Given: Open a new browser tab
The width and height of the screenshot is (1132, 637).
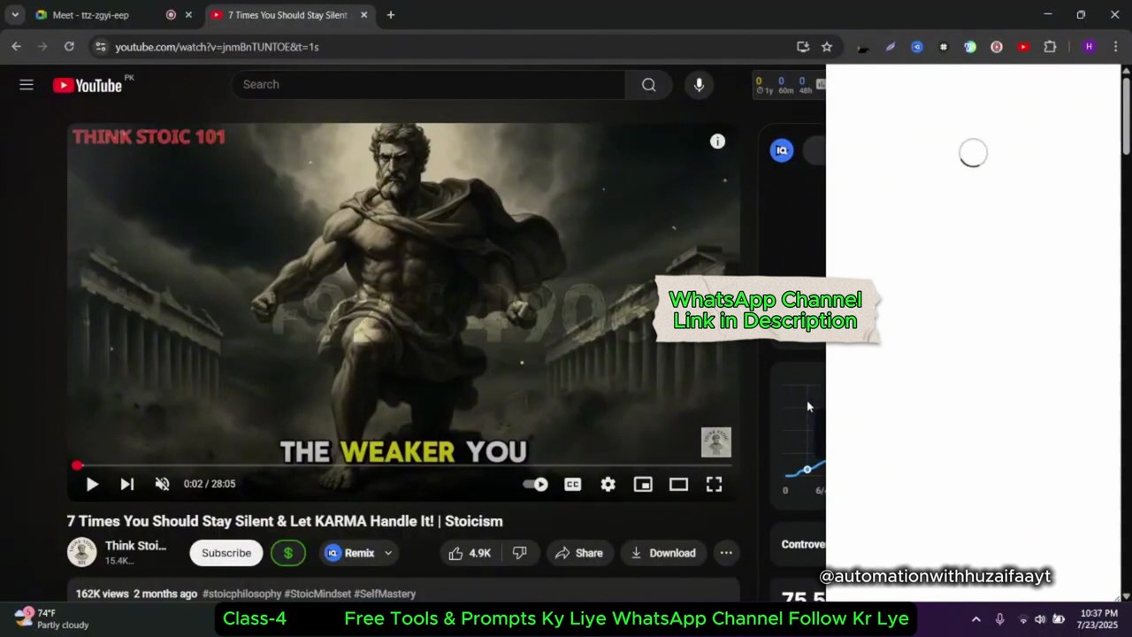Looking at the screenshot, I should [x=390, y=15].
